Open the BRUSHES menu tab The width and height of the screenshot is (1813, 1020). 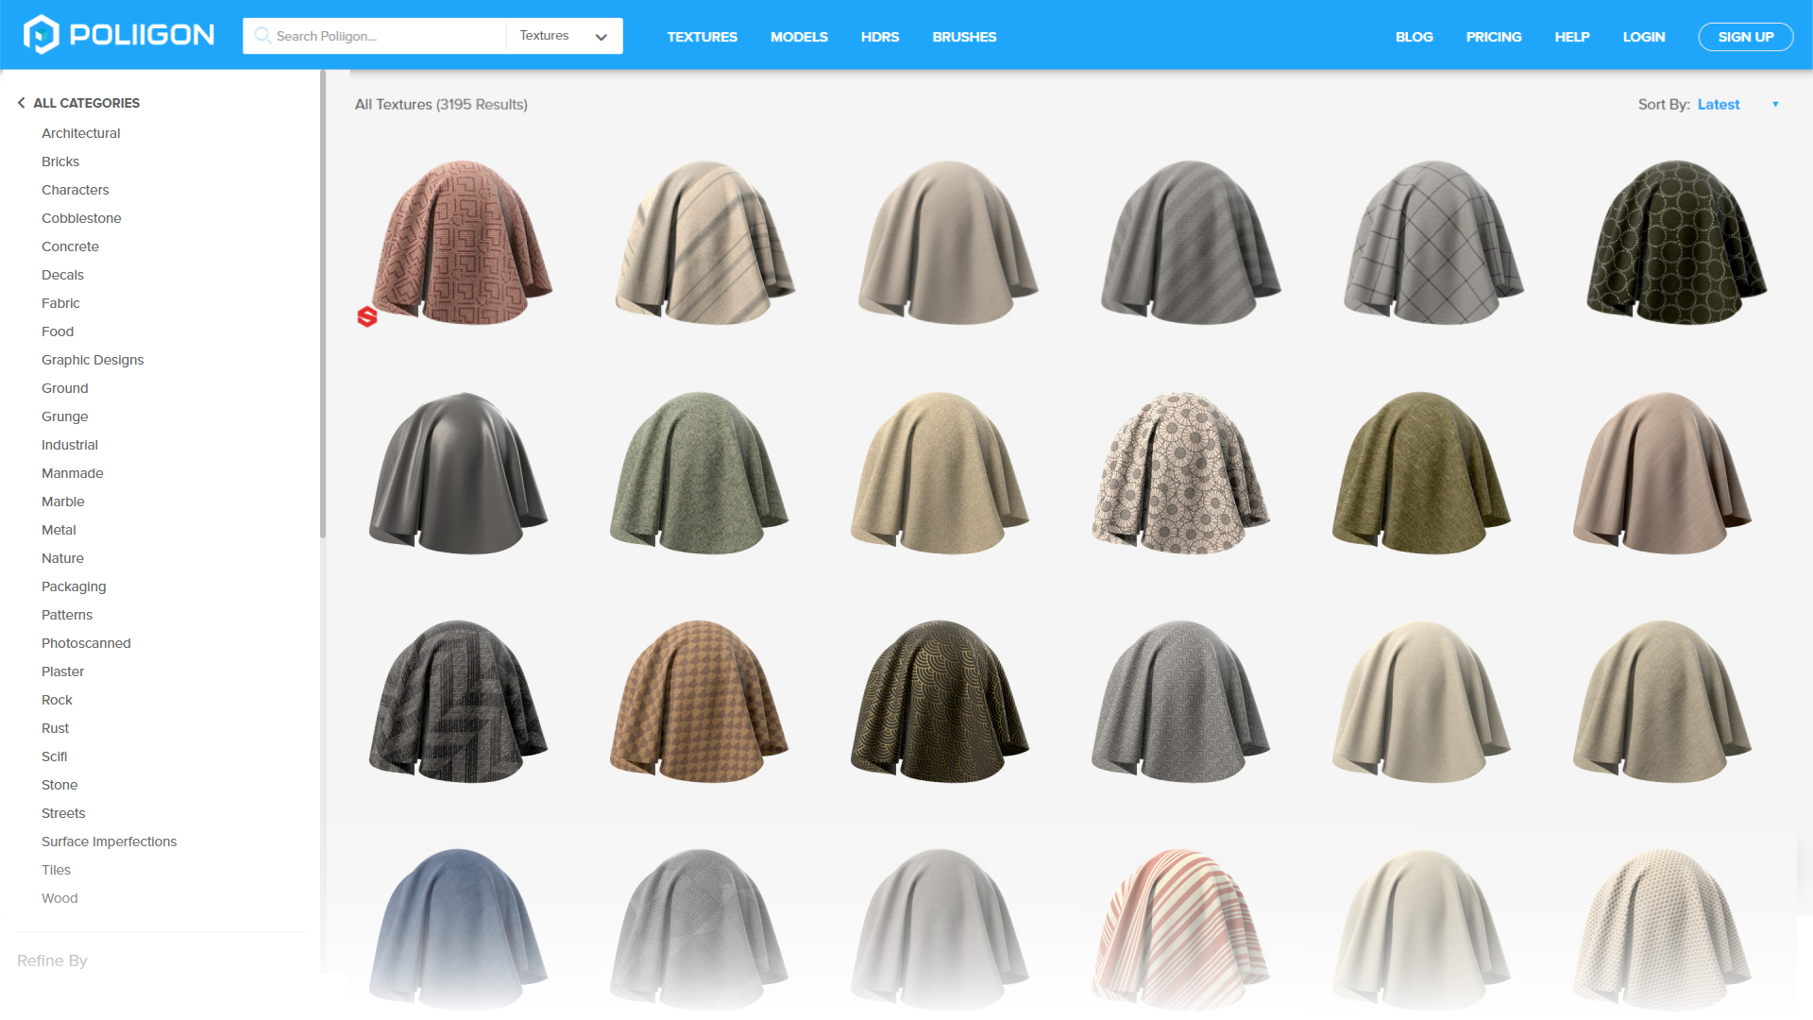[x=964, y=37]
